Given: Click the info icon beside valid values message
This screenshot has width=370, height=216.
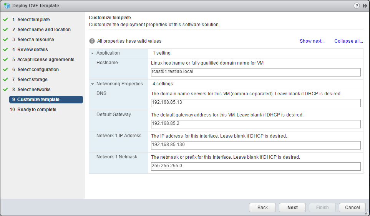Looking at the screenshot, I should point(92,41).
